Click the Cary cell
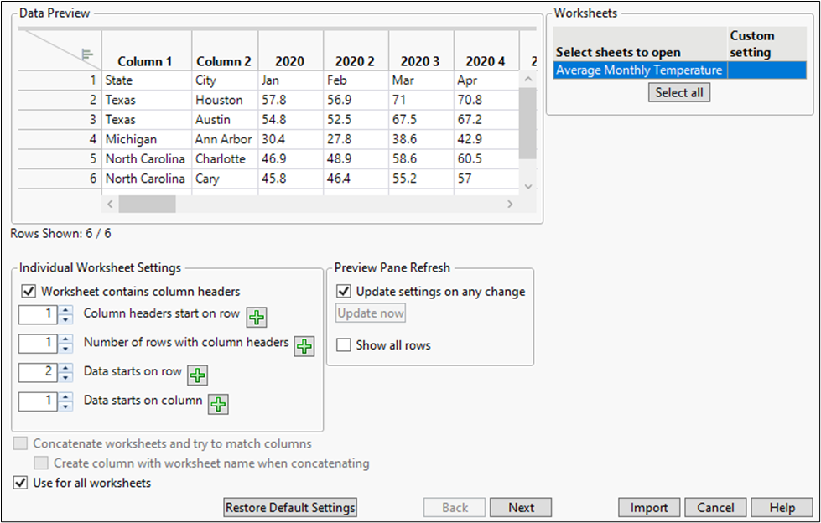The width and height of the screenshot is (821, 523). [x=225, y=179]
